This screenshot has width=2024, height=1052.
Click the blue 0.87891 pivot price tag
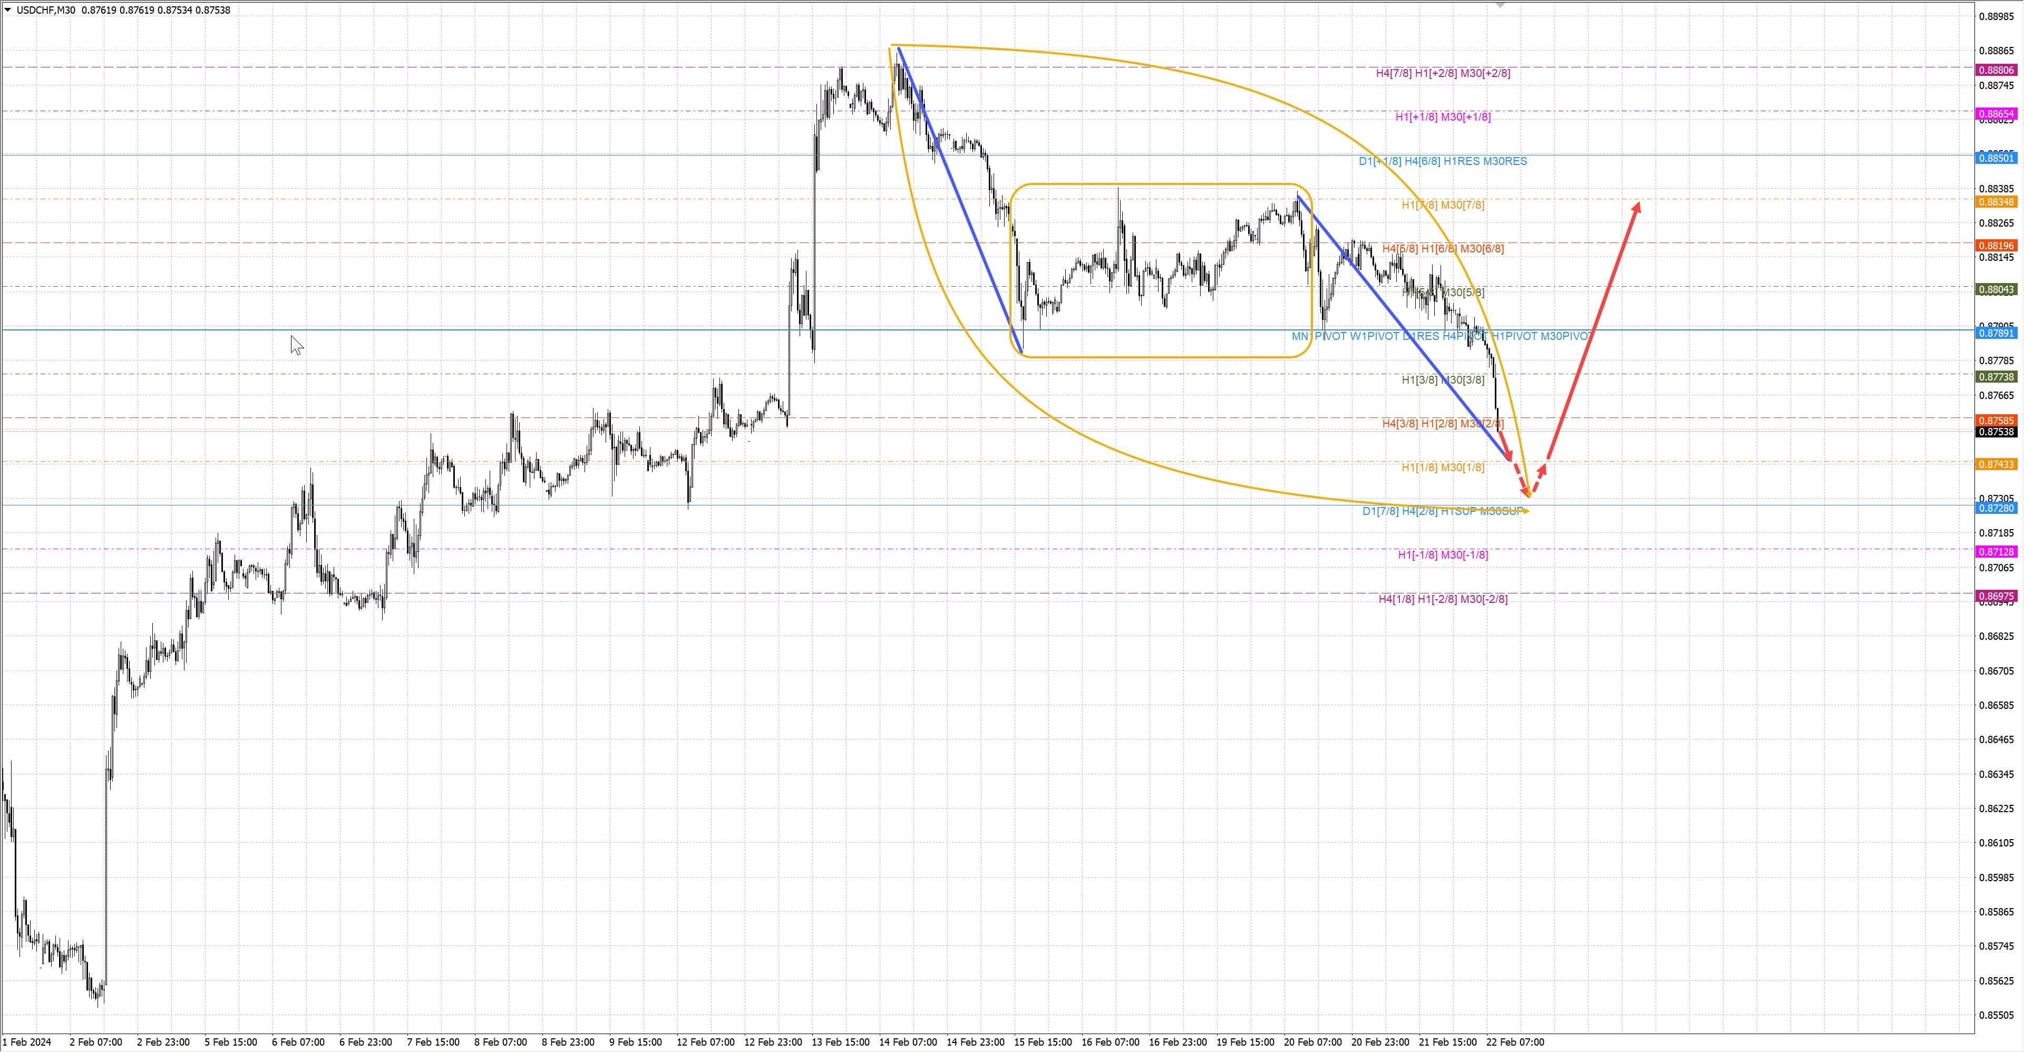[1996, 333]
